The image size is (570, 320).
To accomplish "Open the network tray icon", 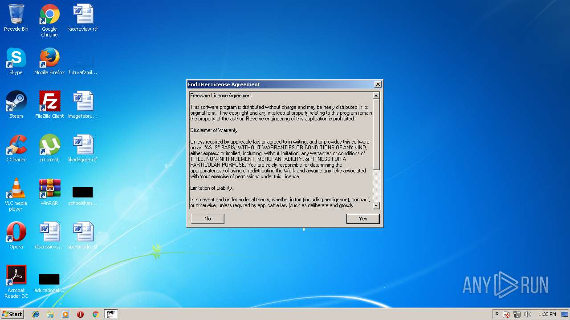I will coord(517,314).
